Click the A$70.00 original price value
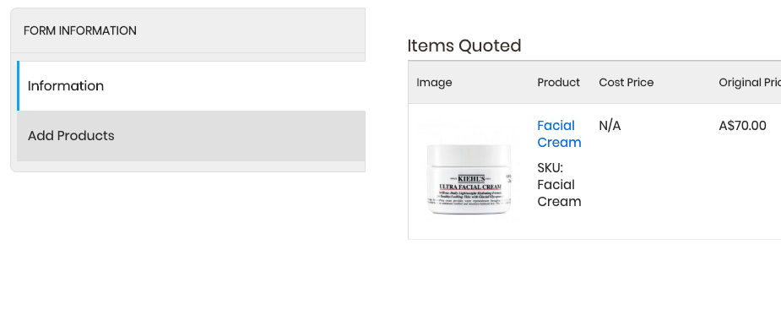Screen dimensions: 781x326 742,126
